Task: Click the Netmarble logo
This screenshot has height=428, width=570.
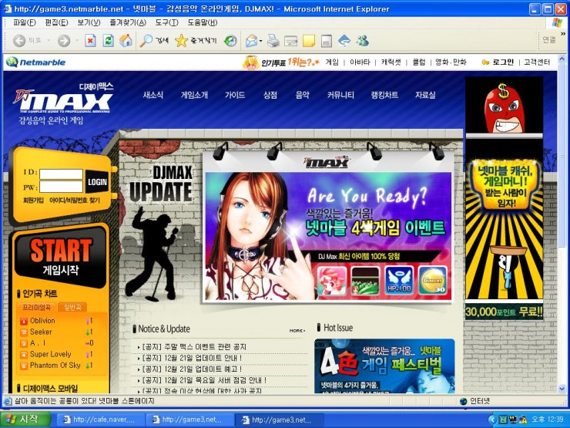Action: 35,62
